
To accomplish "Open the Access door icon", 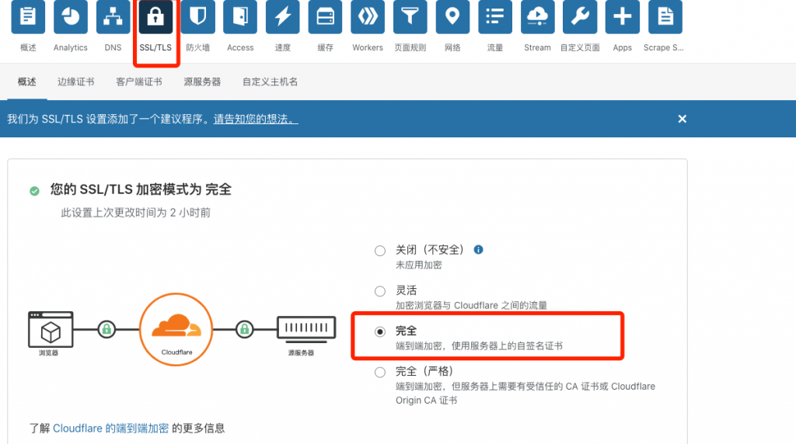I will (x=240, y=17).
